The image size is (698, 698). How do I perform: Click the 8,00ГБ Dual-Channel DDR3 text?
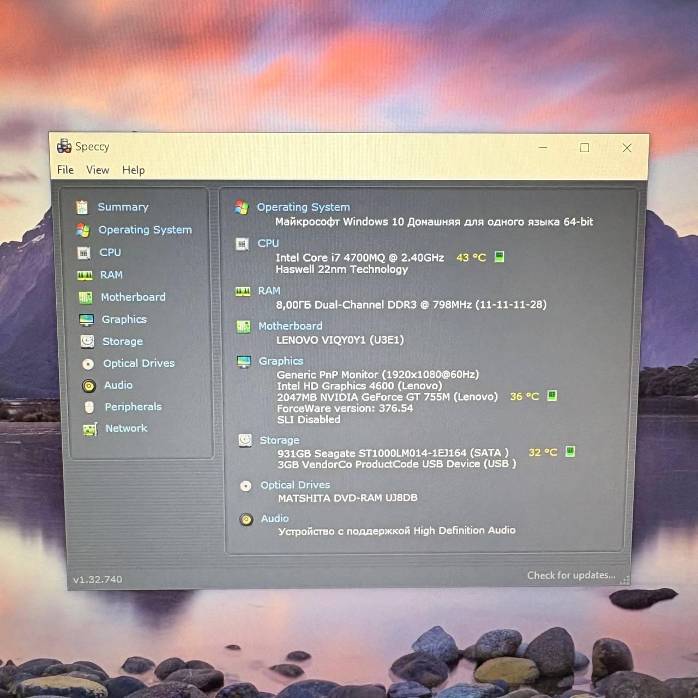point(411,304)
